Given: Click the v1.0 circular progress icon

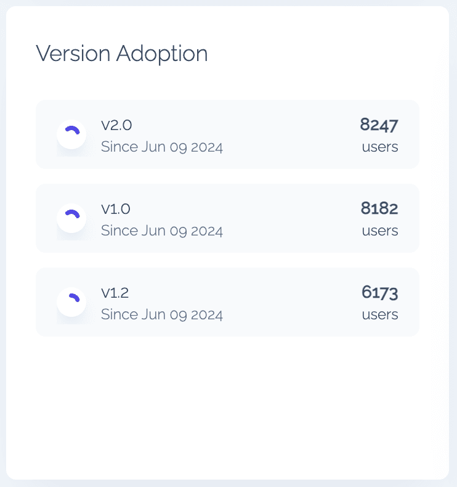Looking at the screenshot, I should click(x=71, y=218).
